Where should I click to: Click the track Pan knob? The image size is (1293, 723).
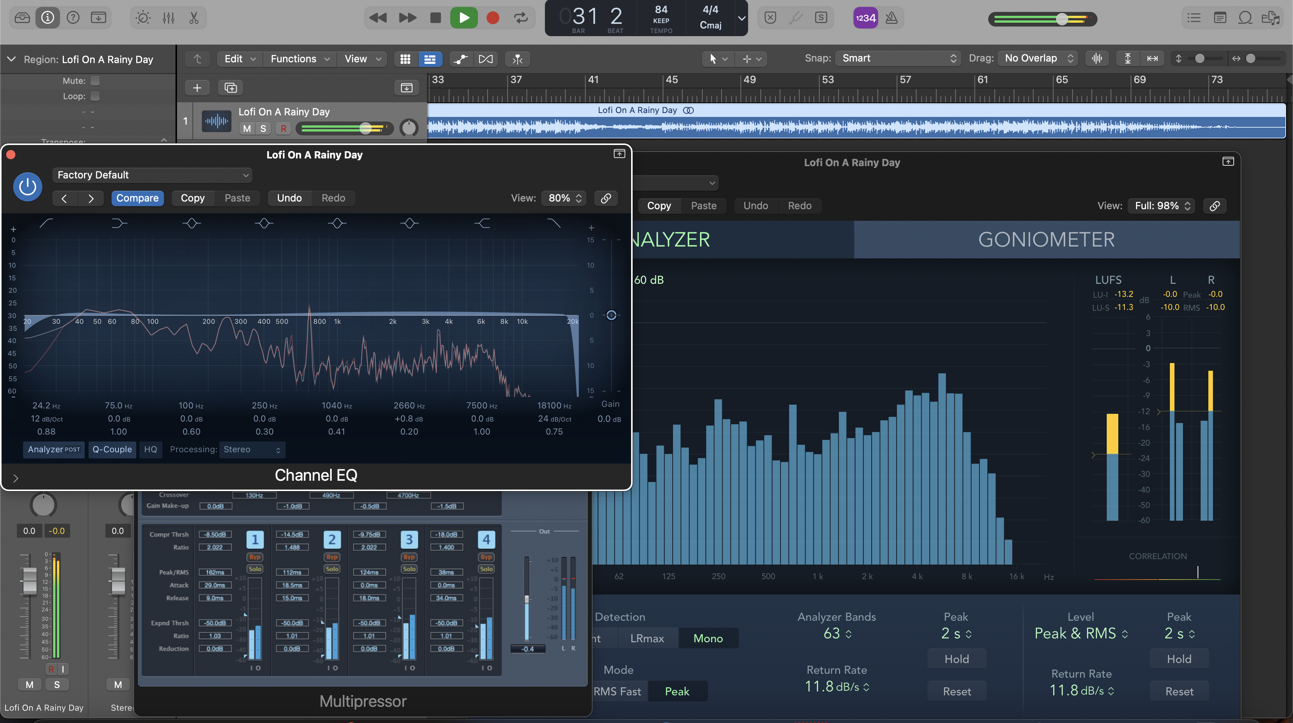(x=409, y=128)
